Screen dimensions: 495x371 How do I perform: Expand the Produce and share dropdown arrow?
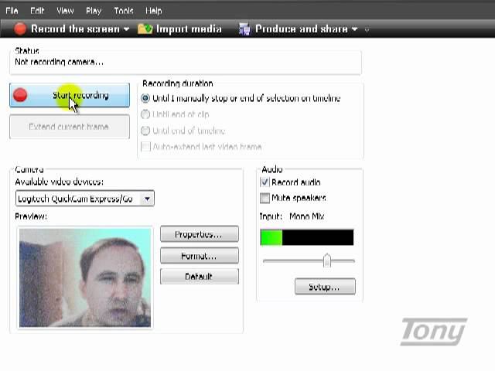[354, 29]
